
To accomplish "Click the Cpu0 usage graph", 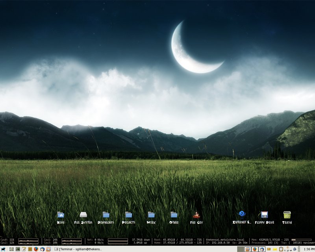I will [x=28, y=239].
